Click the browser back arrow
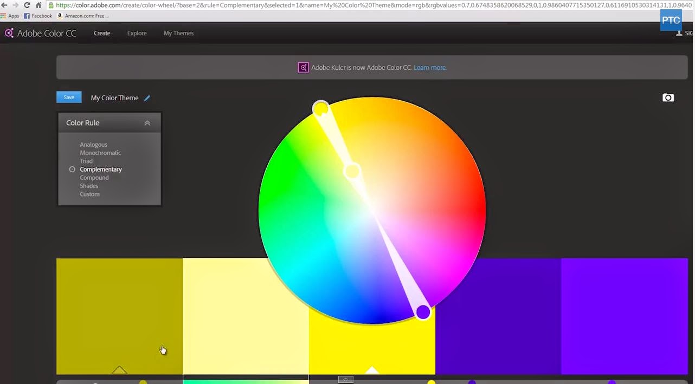This screenshot has height=384, width=695. pos(4,5)
